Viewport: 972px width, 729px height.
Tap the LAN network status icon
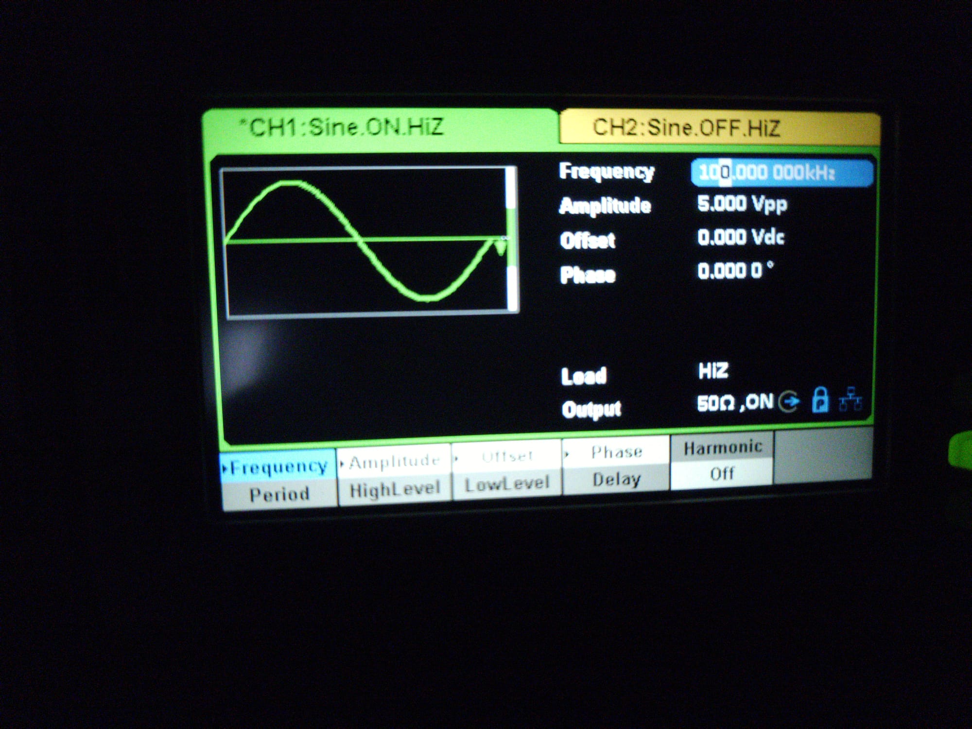coord(850,400)
